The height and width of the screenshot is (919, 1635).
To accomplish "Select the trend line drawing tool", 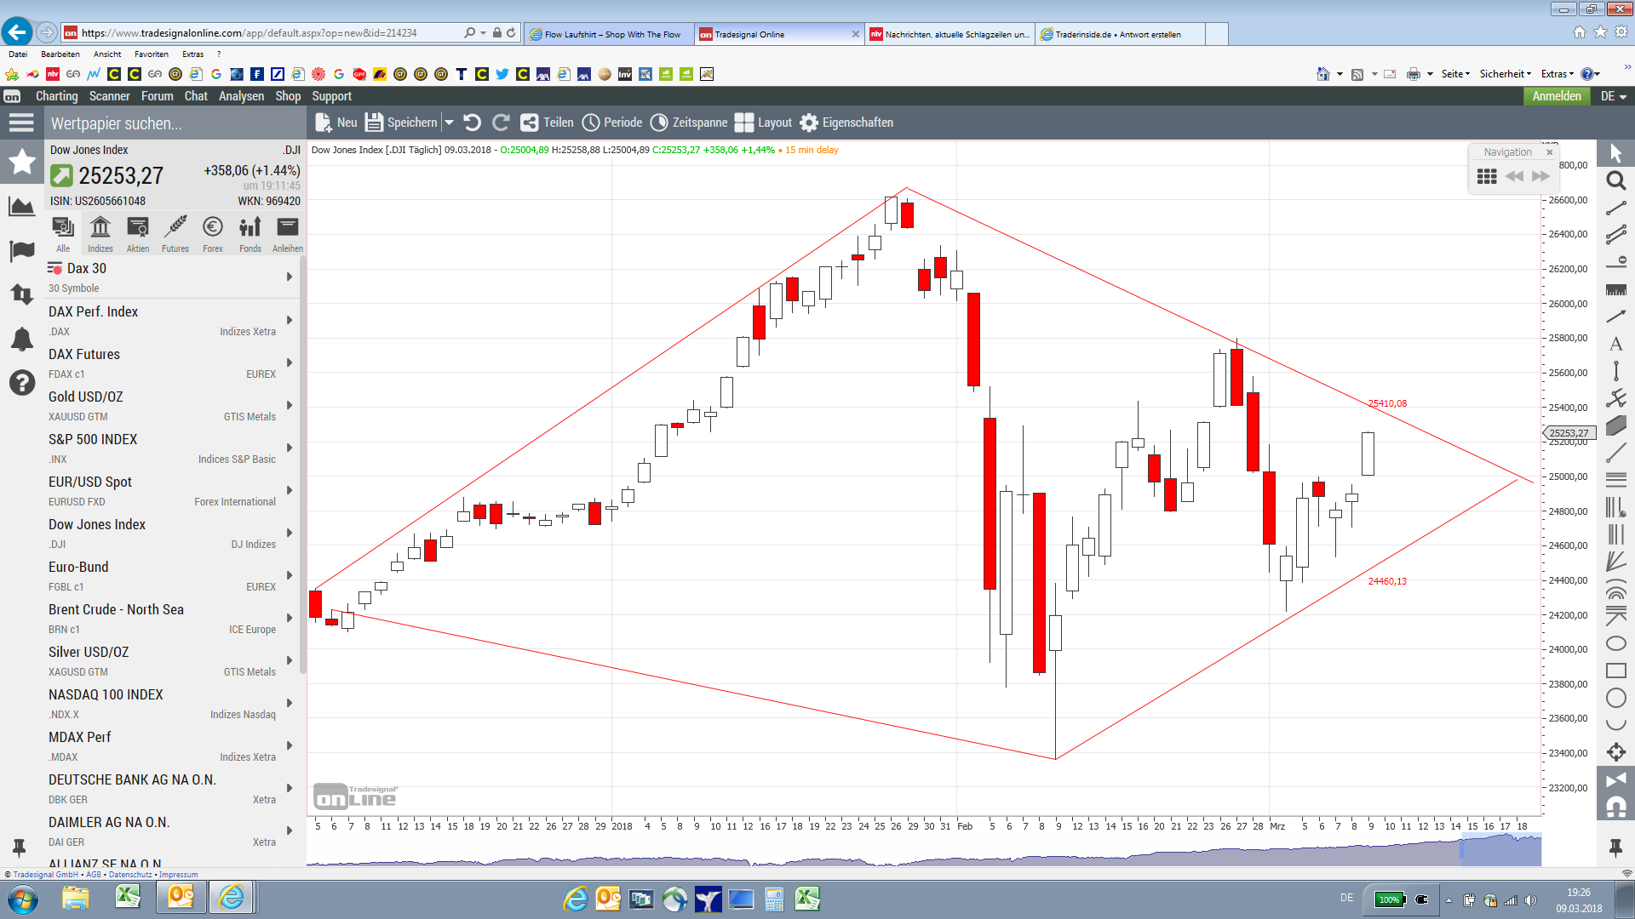I will click(x=1615, y=208).
